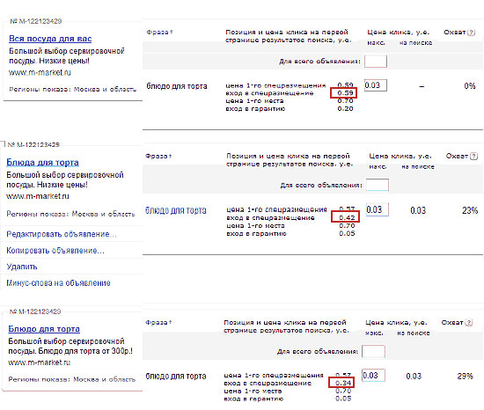484x410 pixels.
Task: Choose 'Удалить' from the ad menu
Action: click(22, 267)
